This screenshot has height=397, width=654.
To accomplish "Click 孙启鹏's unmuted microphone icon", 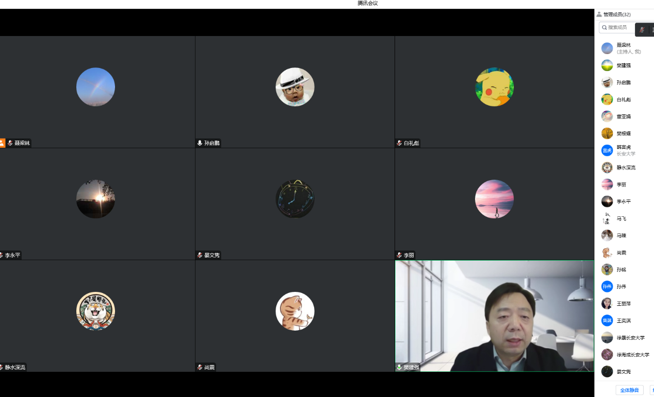I will coord(200,143).
